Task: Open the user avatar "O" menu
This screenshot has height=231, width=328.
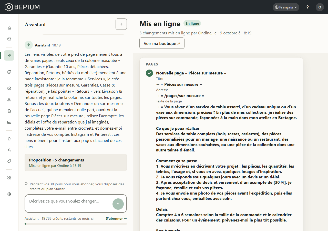Action: tap(320, 7)
